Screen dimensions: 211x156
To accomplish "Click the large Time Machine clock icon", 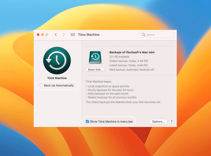I will pyautogui.click(x=57, y=60).
